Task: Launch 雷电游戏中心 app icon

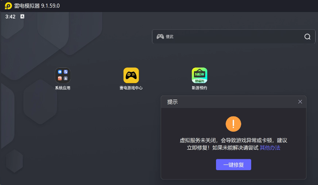Action: 131,76
